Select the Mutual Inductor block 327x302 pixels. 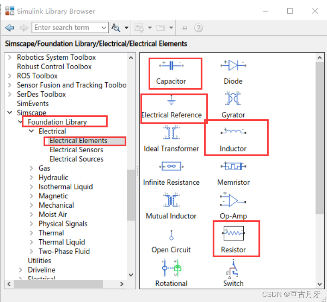pos(171,200)
